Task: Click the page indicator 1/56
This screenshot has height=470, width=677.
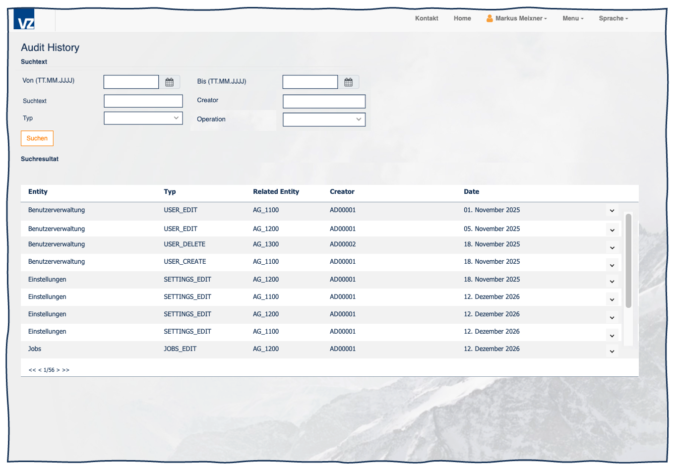Action: 49,370
